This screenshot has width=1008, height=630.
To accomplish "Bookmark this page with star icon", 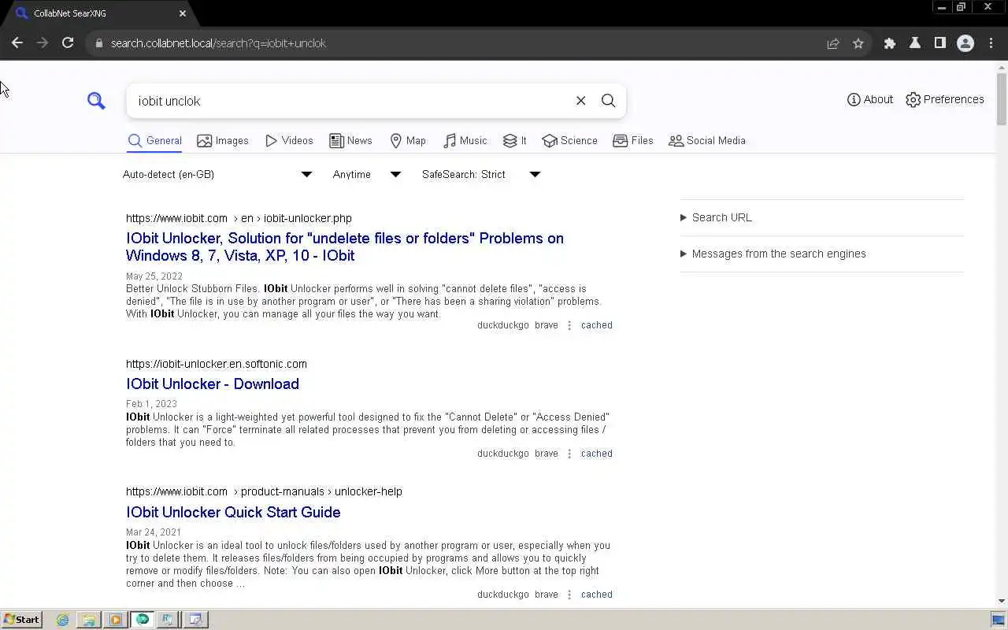I will [x=858, y=43].
